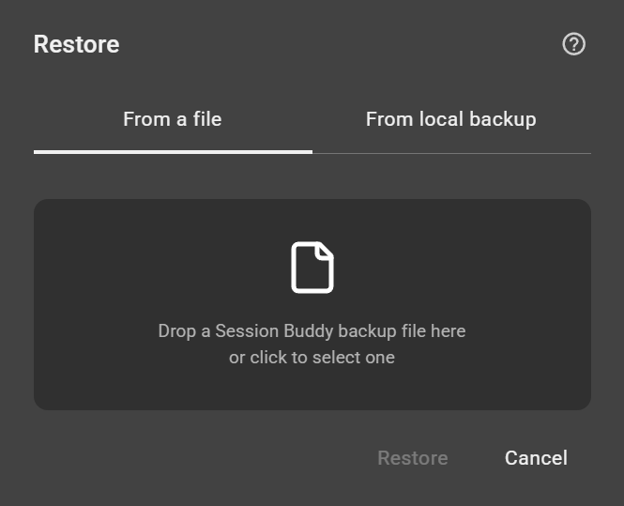This screenshot has height=506, width=624.
Task: Select the From a file tab
Action: [x=173, y=119]
